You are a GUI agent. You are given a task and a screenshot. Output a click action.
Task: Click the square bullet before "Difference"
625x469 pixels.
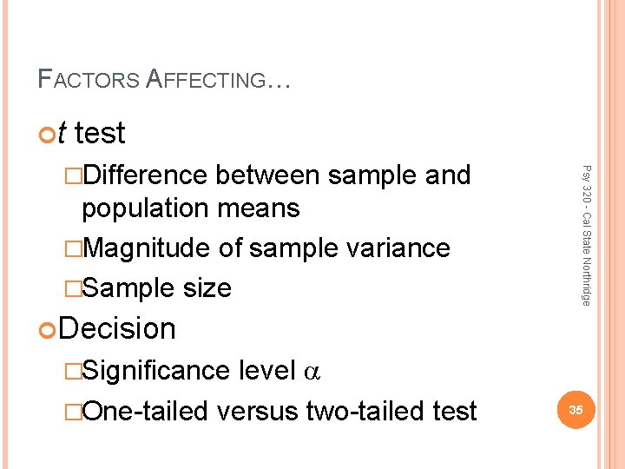73,176
